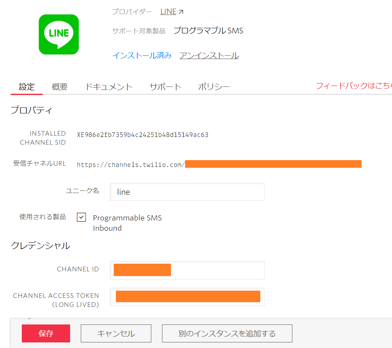Click the CHANNEL ACCESS TOKEN field
Viewport: 392px width, 348px height.
tap(187, 297)
